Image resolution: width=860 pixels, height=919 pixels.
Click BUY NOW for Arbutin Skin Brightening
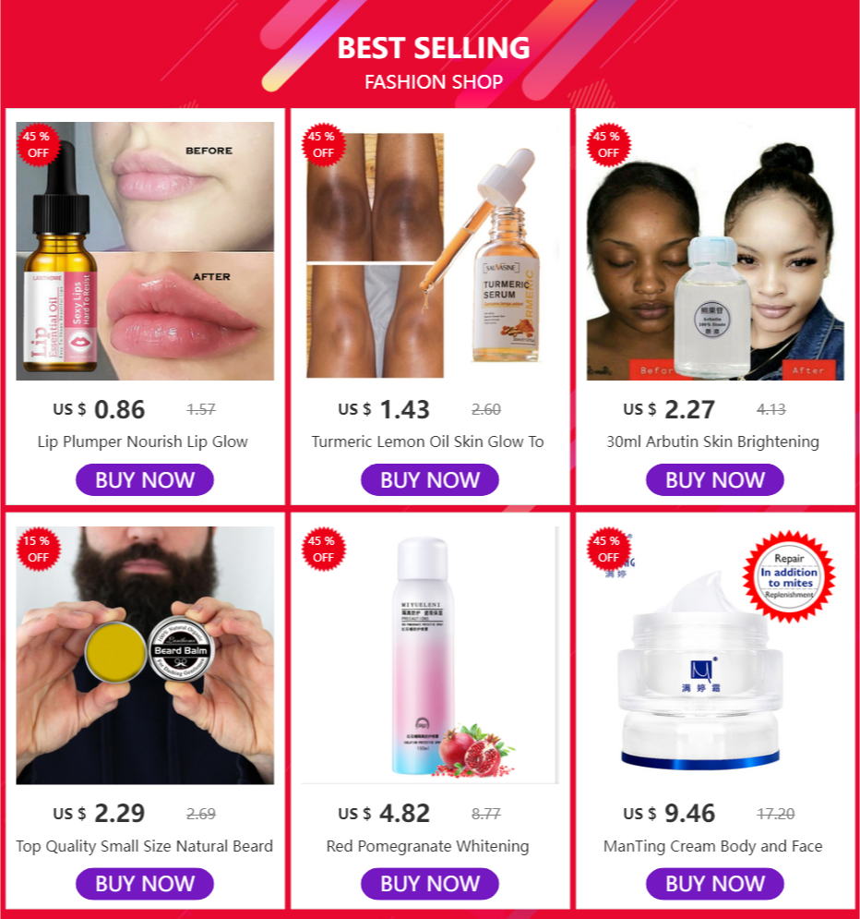coord(715,480)
